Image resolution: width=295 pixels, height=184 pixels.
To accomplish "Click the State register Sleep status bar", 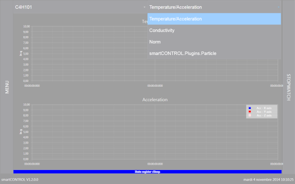I will [147, 171].
